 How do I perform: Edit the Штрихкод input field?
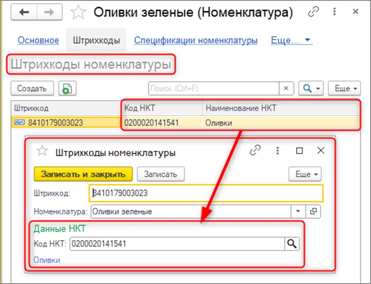(x=206, y=193)
